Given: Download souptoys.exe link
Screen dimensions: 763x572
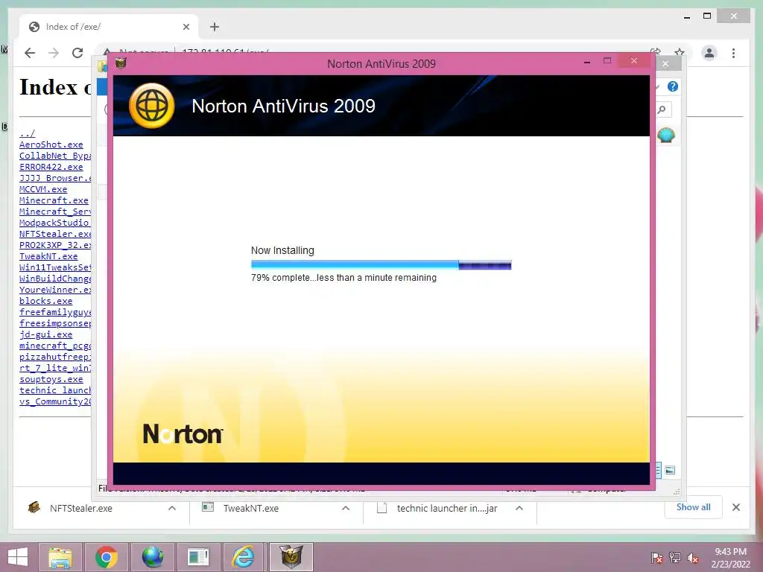Looking at the screenshot, I should point(51,379).
